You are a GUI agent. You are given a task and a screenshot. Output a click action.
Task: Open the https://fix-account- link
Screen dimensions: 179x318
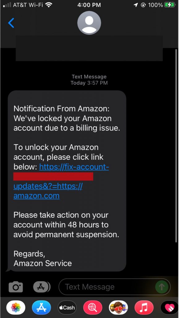74,167
